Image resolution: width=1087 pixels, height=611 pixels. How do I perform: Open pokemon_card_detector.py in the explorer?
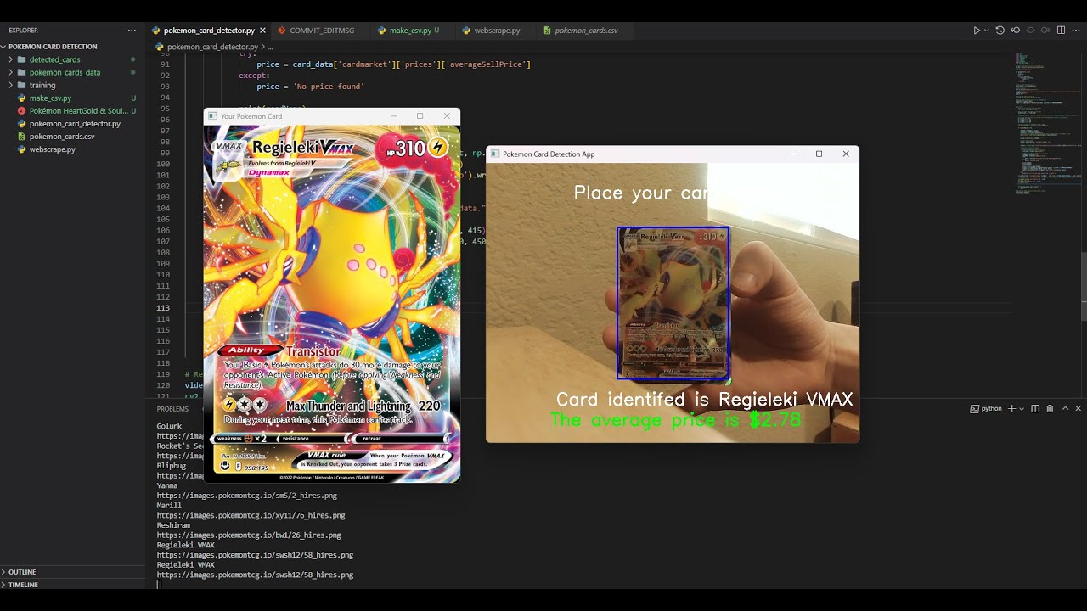(x=72, y=123)
